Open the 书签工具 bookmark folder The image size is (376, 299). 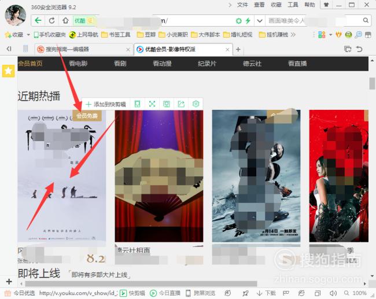116,35
